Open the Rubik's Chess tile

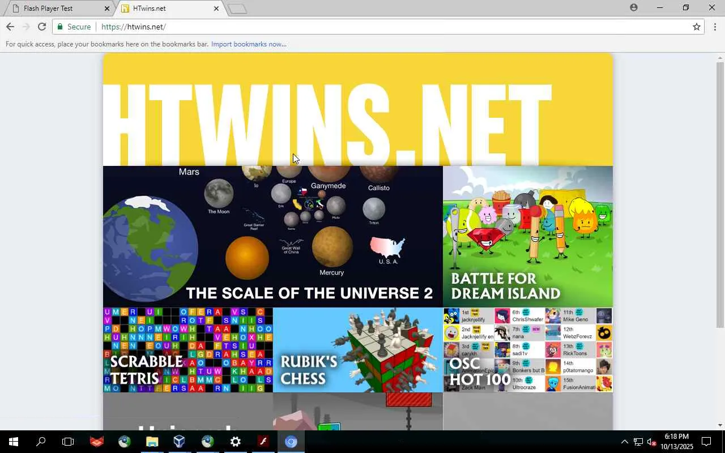pyautogui.click(x=358, y=350)
